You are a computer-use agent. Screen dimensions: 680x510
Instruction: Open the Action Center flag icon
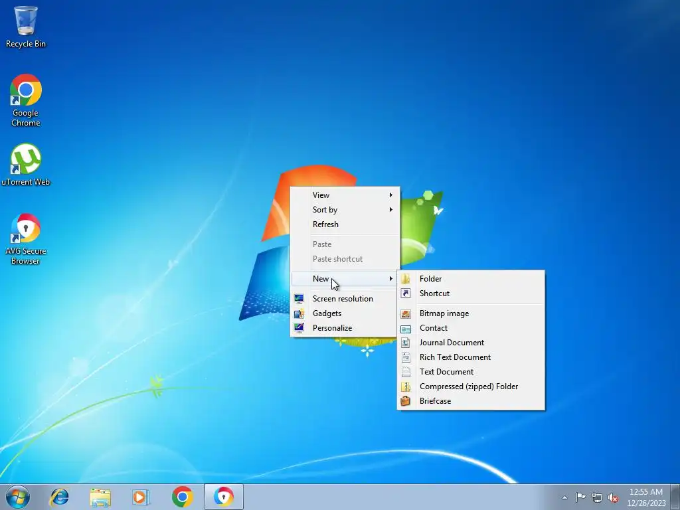[x=580, y=497]
